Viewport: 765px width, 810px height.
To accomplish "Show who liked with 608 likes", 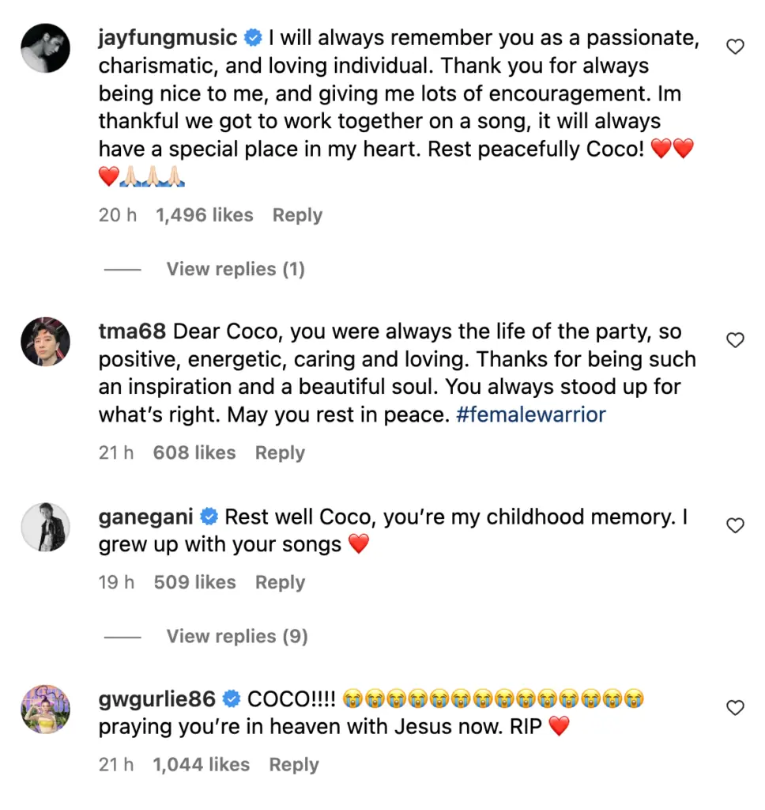I will pyautogui.click(x=194, y=453).
